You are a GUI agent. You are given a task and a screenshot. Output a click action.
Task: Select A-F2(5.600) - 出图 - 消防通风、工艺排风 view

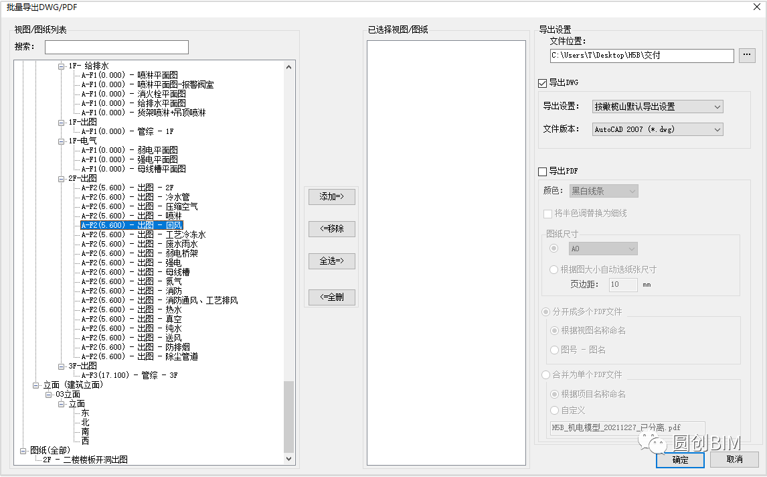pyautogui.click(x=160, y=301)
